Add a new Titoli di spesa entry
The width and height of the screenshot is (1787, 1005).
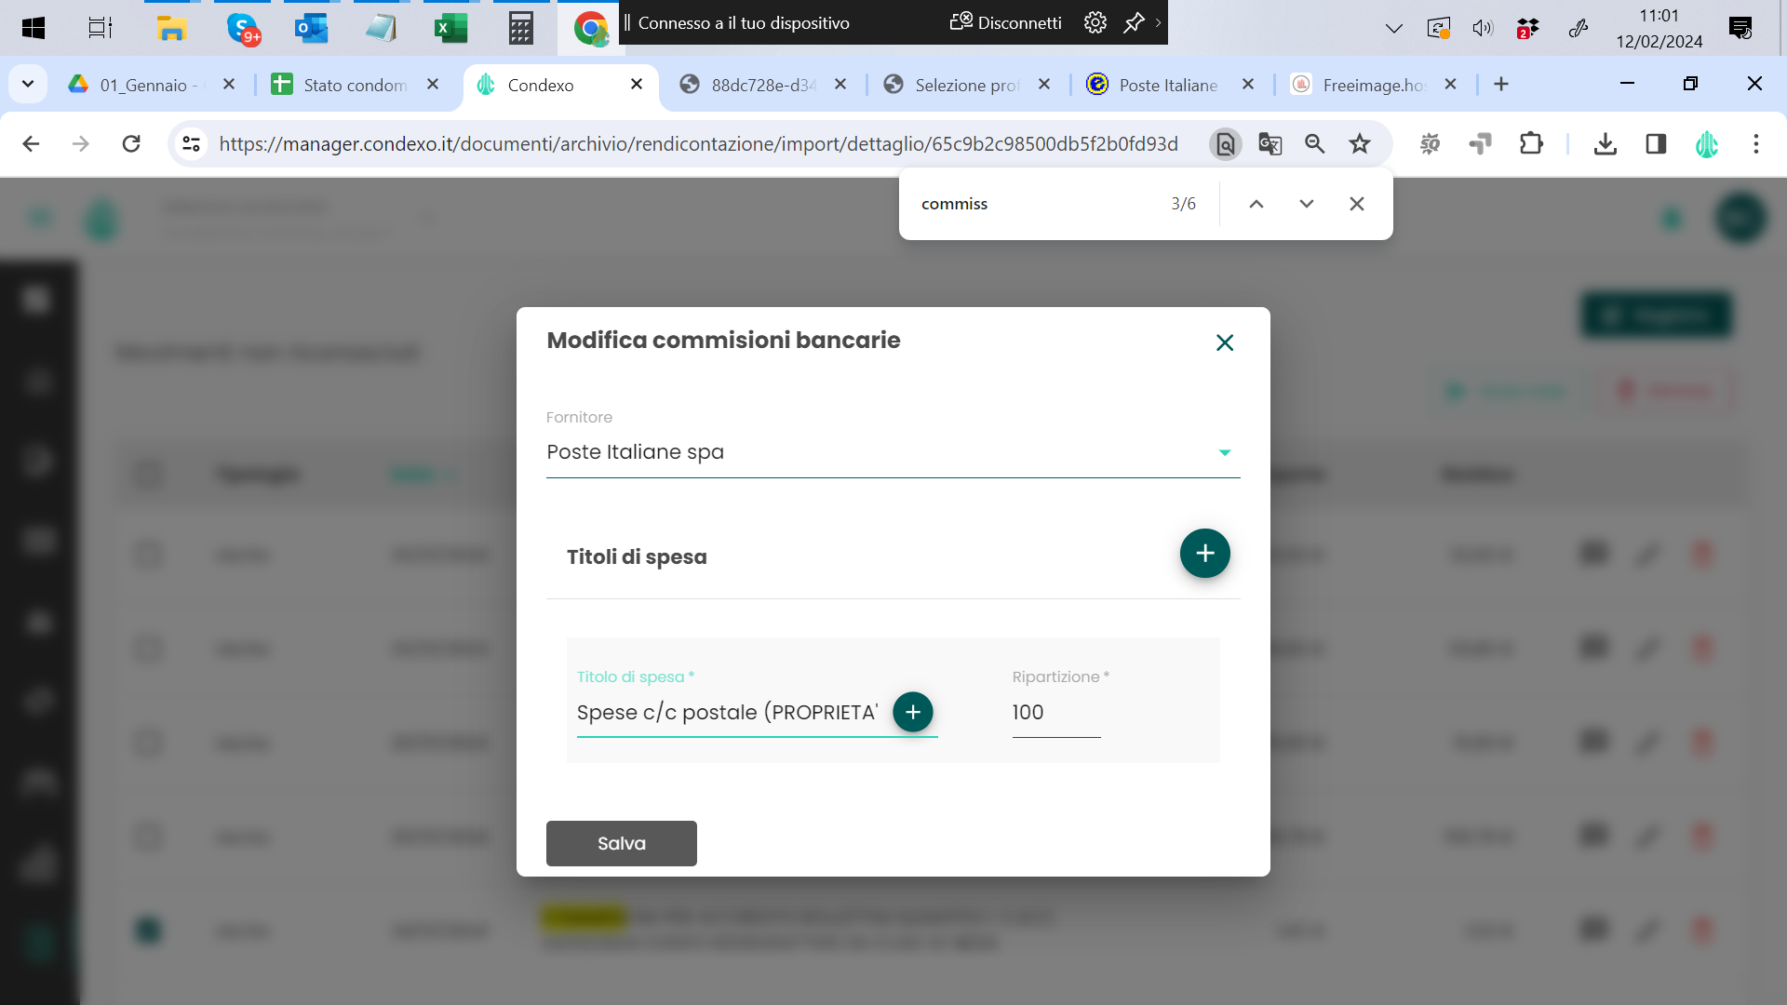(x=1204, y=554)
